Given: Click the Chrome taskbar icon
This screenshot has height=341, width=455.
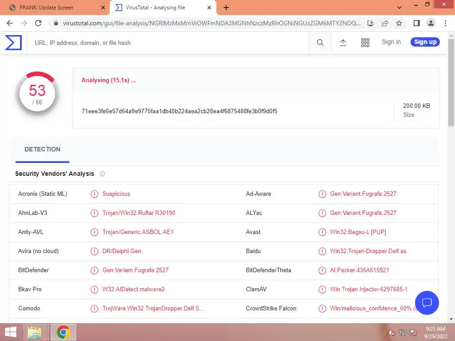Looking at the screenshot, I should pyautogui.click(x=64, y=332).
